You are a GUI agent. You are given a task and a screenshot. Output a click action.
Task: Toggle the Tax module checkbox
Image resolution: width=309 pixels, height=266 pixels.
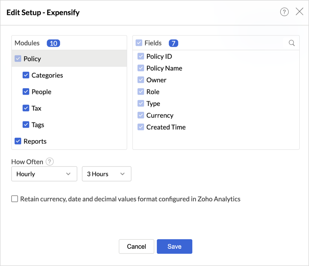tap(26, 108)
